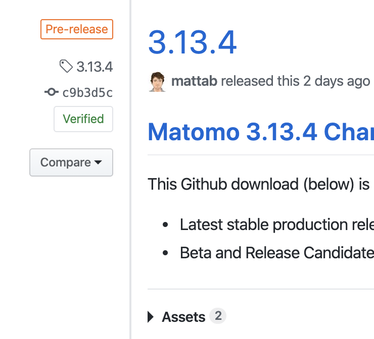Click the 'Beta and Release Candidate' bullet
This screenshot has height=339, width=374.
coord(277,253)
